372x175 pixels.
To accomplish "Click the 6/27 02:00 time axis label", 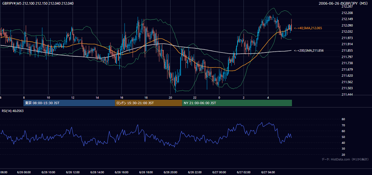I will click(244, 172).
